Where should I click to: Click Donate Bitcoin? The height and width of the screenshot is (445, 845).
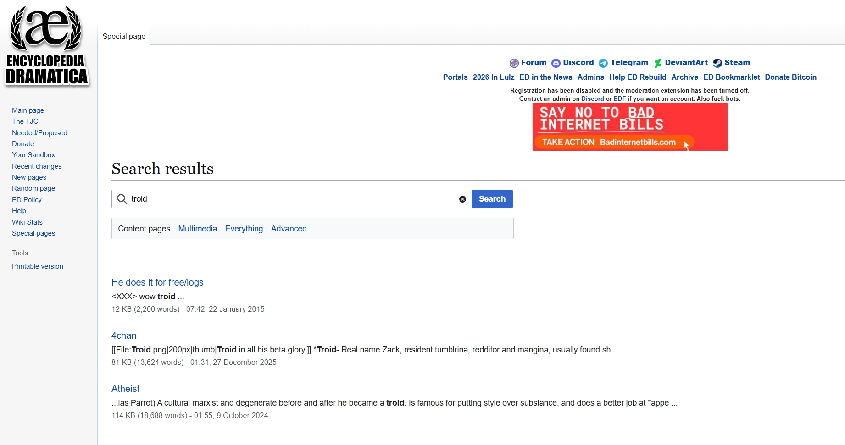791,77
